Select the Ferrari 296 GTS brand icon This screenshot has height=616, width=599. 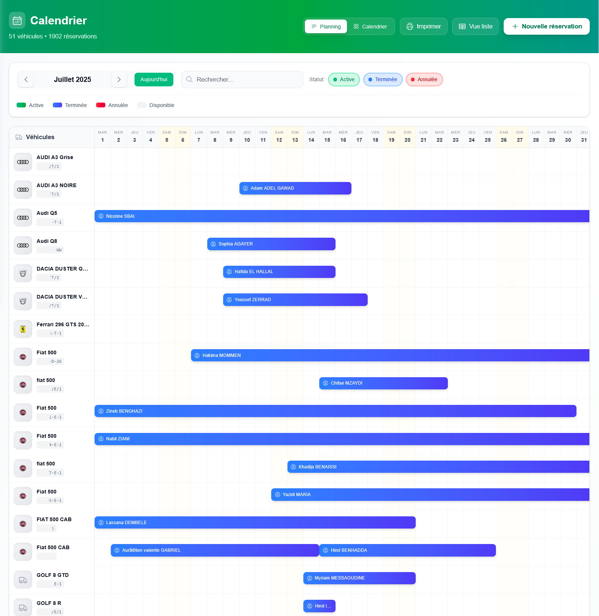point(23,328)
